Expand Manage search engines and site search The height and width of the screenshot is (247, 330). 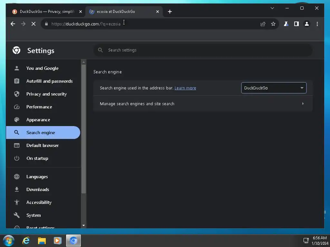203,104
